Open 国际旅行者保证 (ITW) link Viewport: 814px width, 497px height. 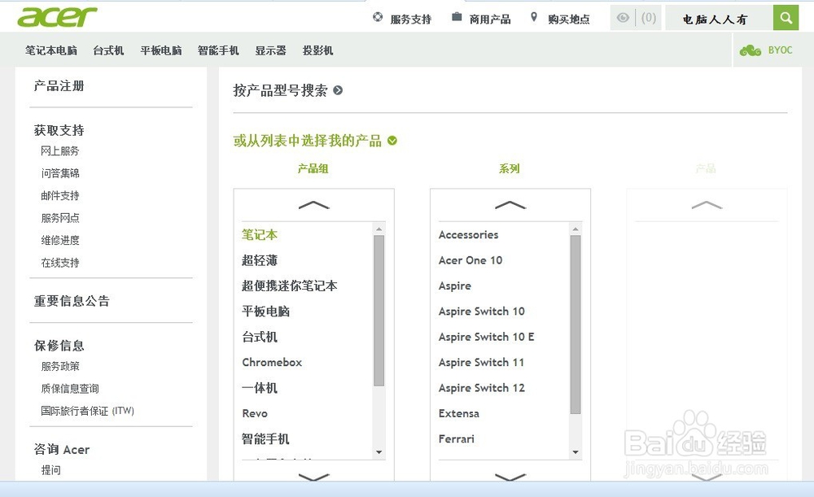87,411
